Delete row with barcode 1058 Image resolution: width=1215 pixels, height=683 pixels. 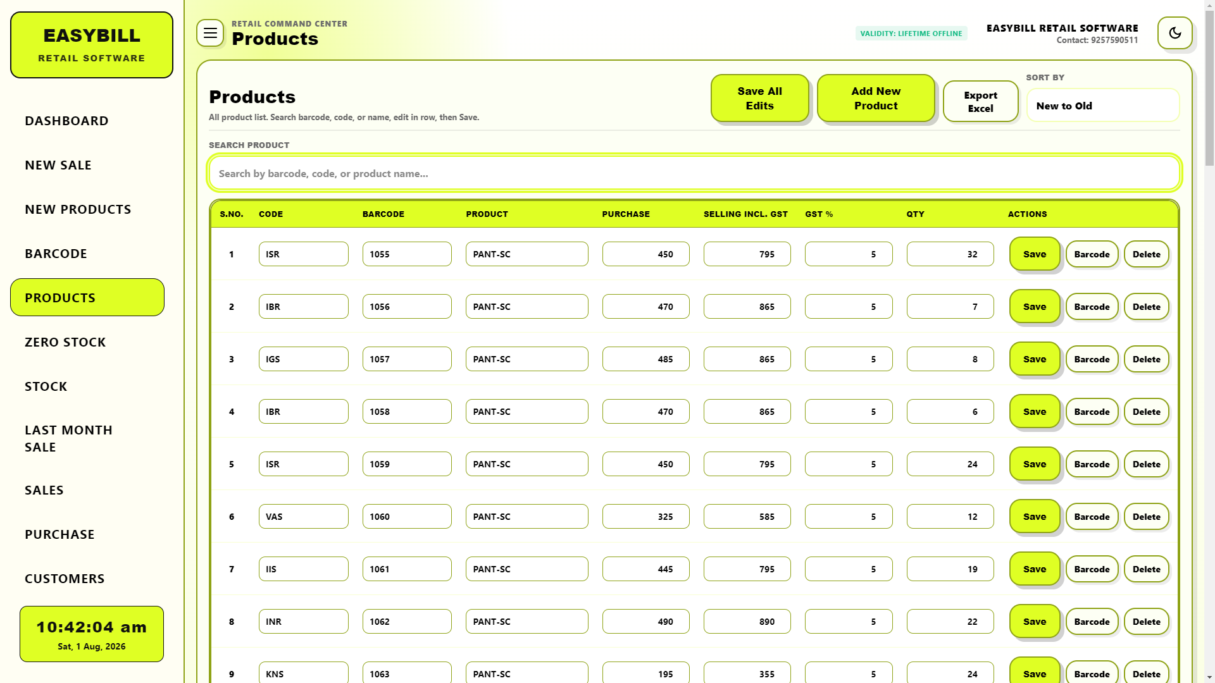coord(1146,412)
